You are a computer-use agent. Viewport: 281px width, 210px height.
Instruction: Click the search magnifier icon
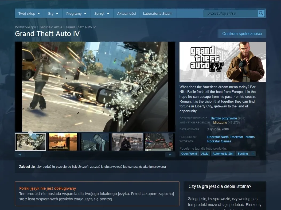[x=261, y=13]
